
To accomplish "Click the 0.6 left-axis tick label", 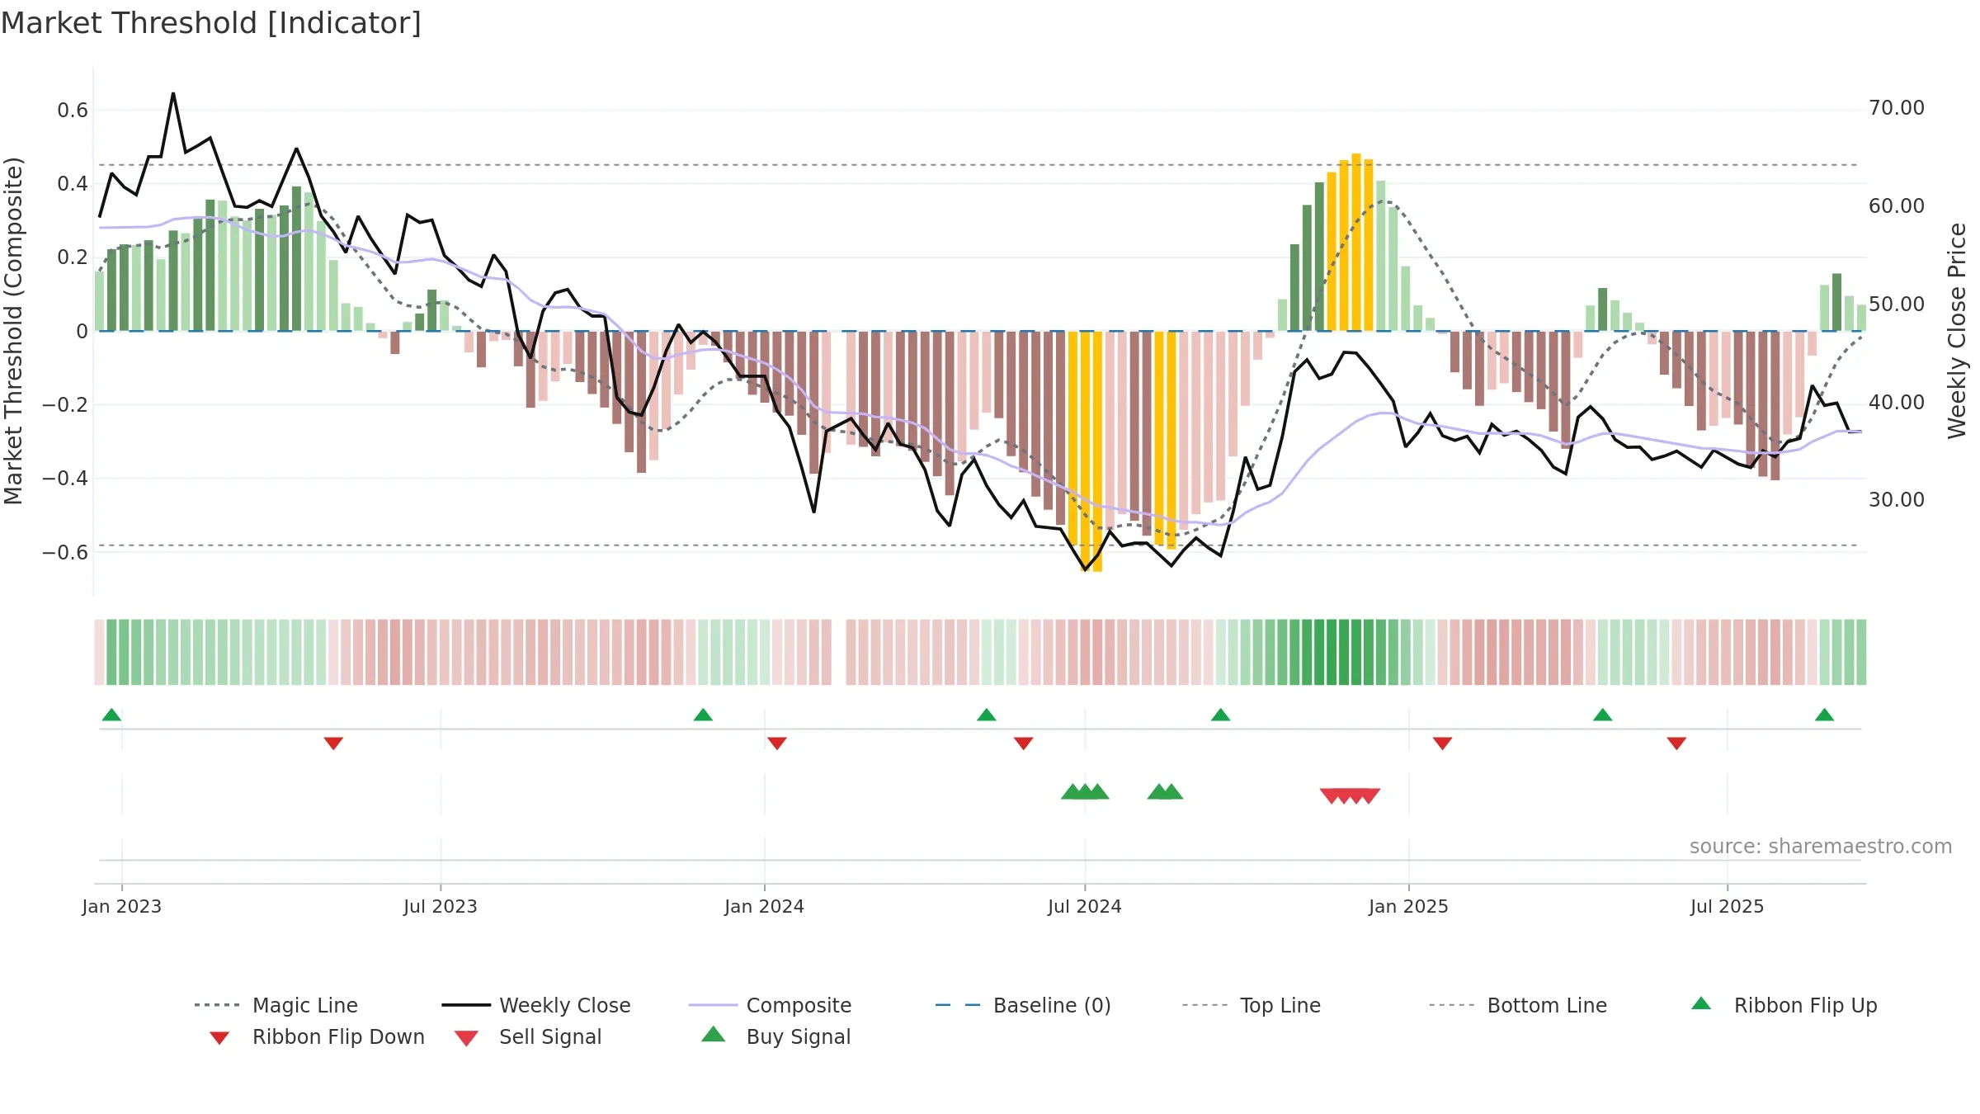I will [x=73, y=111].
